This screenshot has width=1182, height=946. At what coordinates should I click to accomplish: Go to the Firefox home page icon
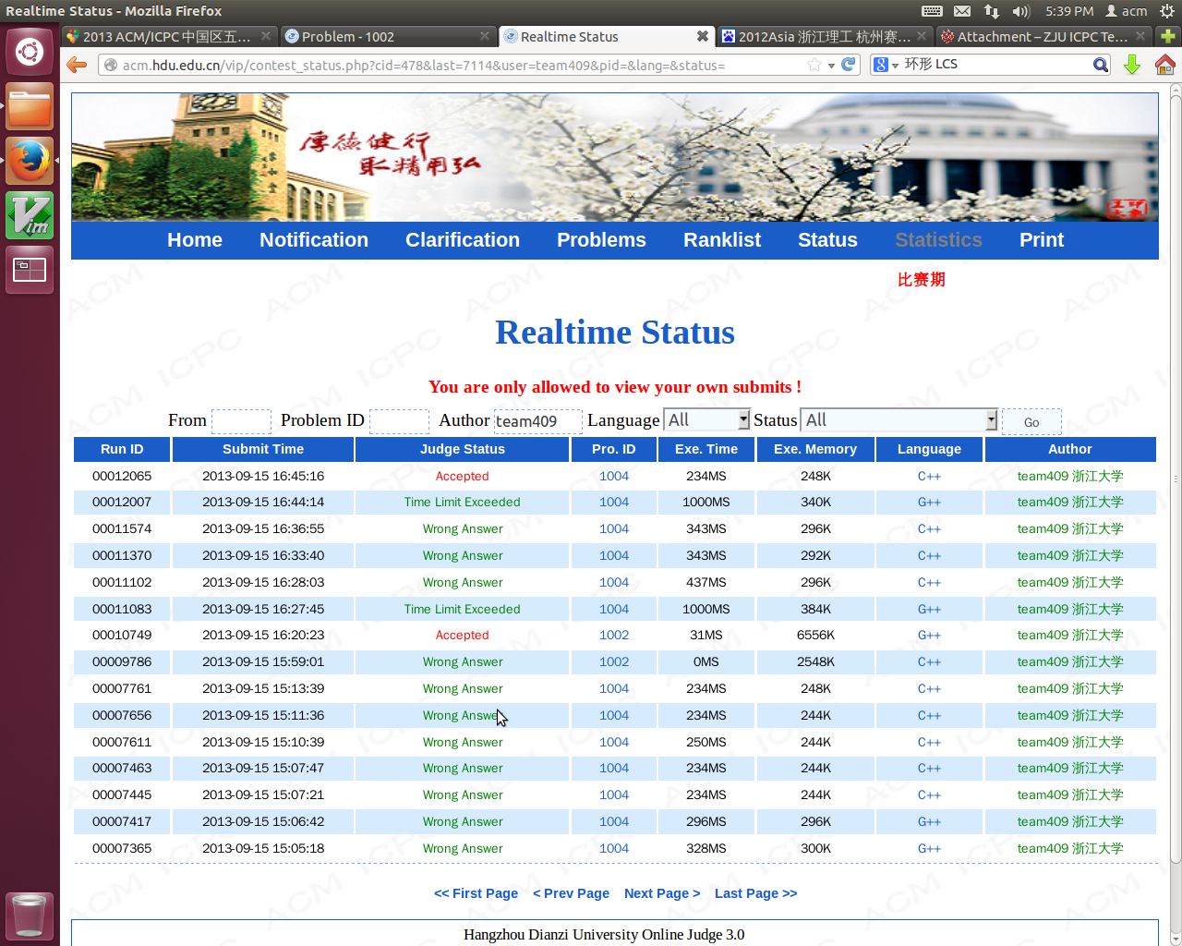(x=1164, y=65)
